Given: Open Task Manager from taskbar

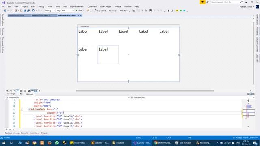Looking at the screenshot, I should click(183, 143).
